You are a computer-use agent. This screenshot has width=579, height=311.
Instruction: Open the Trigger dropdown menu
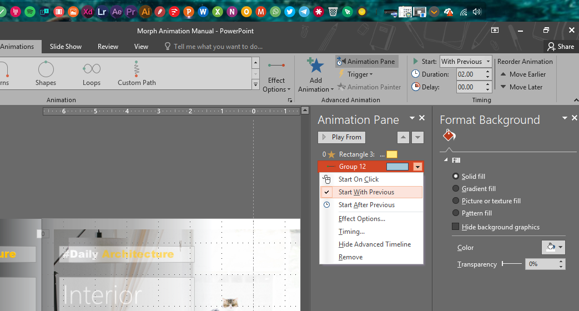pyautogui.click(x=360, y=74)
